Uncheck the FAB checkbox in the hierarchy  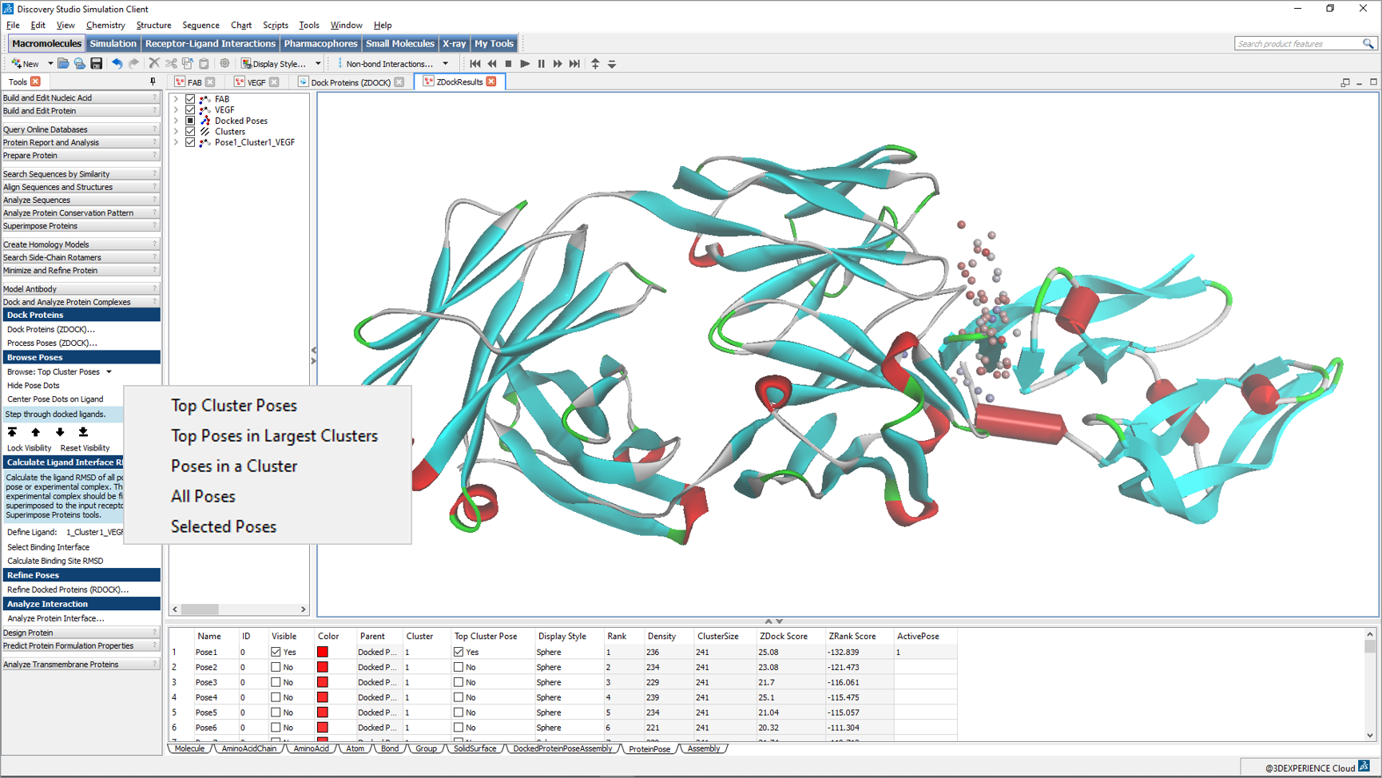point(190,99)
